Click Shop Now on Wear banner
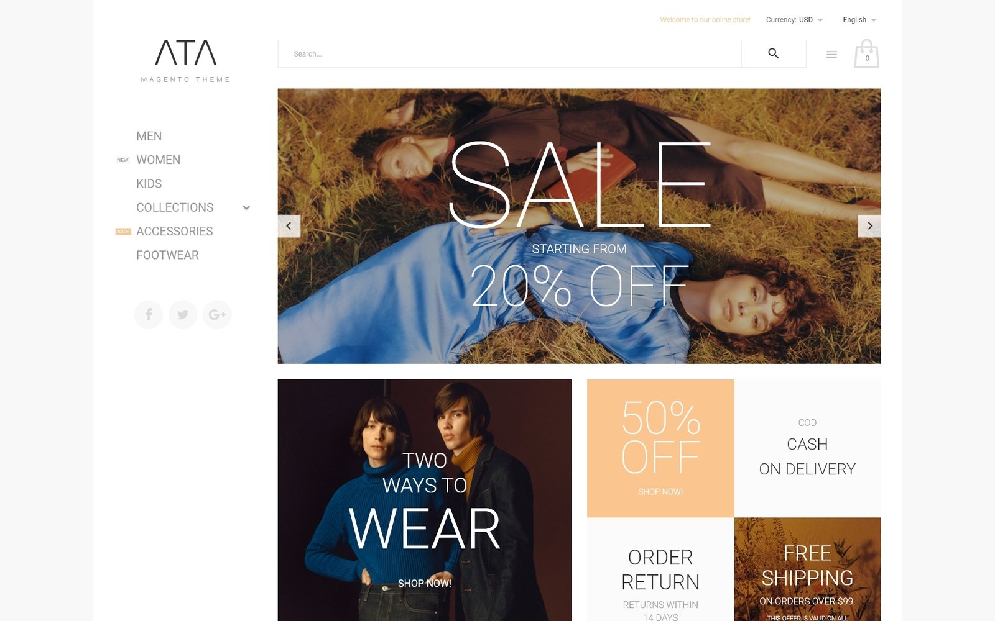995x621 pixels. tap(425, 583)
